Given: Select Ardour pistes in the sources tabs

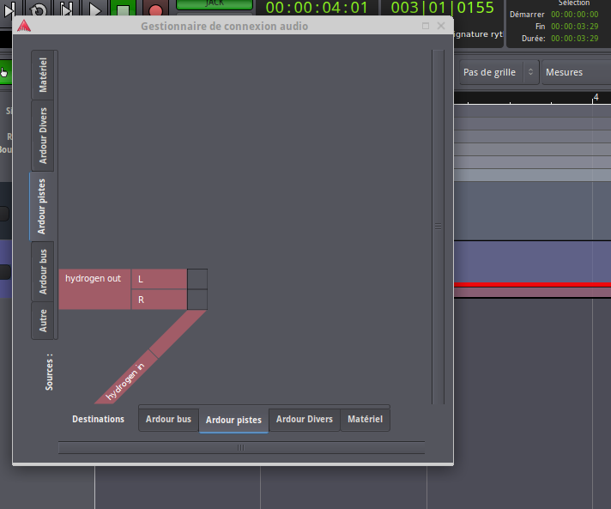Looking at the screenshot, I should point(42,207).
